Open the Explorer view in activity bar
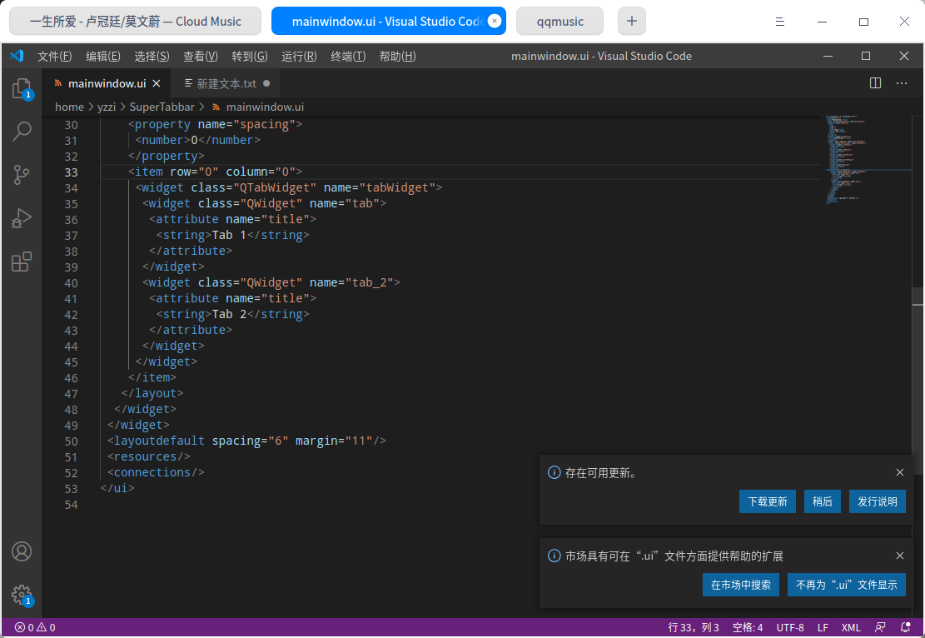The height and width of the screenshot is (638, 925). click(x=22, y=88)
